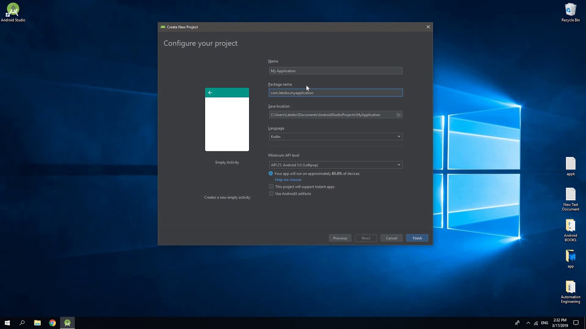The image size is (586, 329).
Task: Click the info icon beside device coverage text
Action: tap(271, 174)
